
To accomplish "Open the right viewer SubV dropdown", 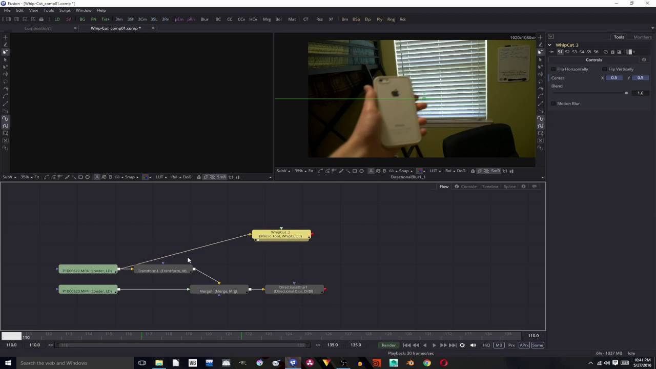I will click(283, 171).
